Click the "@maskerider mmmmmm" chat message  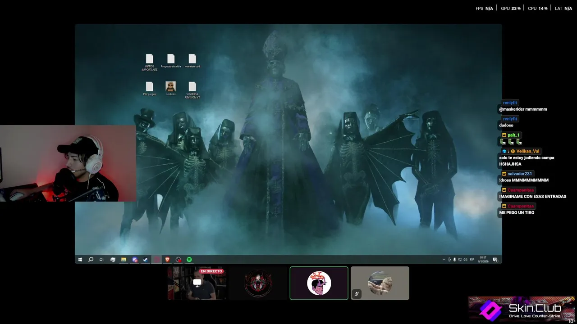[x=523, y=109]
